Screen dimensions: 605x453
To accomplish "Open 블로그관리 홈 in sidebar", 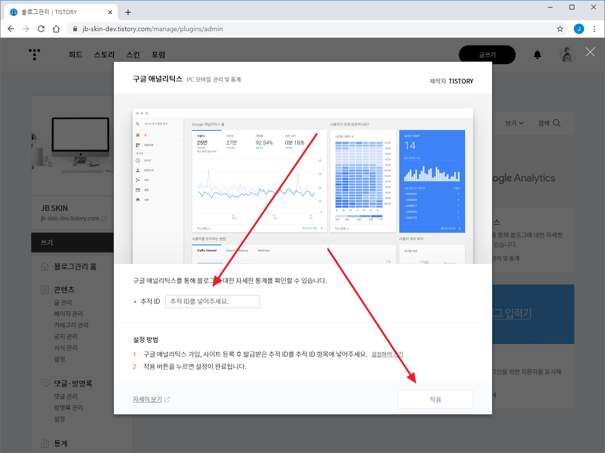I will coord(75,267).
